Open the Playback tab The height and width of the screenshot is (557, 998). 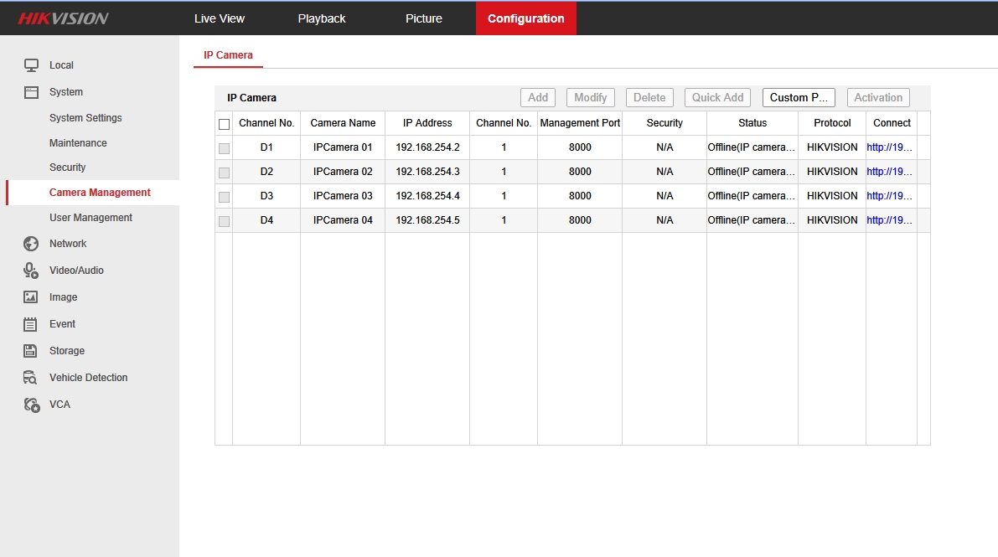(322, 18)
